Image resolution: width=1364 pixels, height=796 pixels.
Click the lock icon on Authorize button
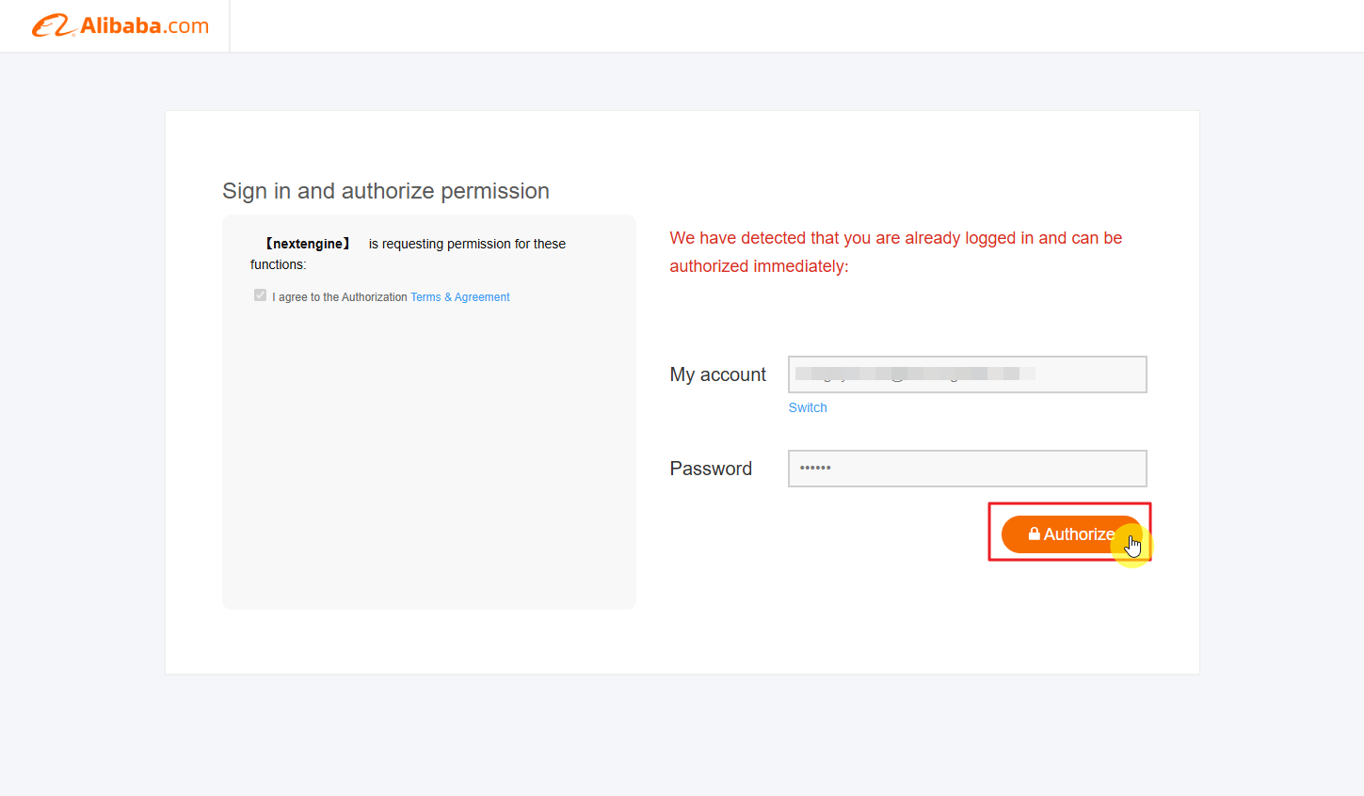[x=1034, y=534]
